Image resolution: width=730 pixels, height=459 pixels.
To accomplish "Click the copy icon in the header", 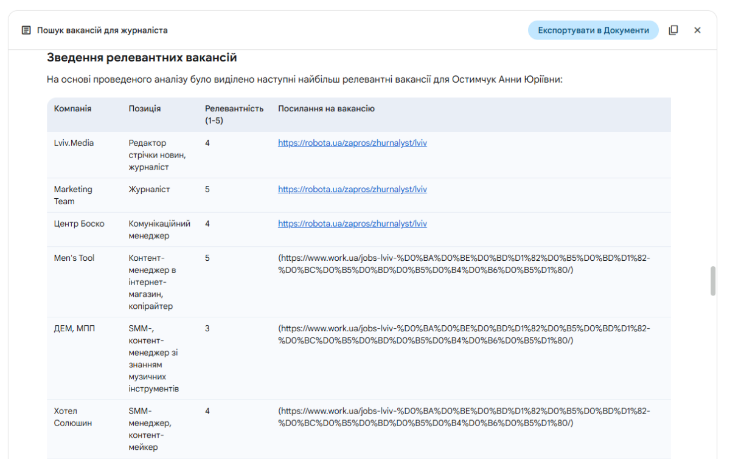I will 673,30.
